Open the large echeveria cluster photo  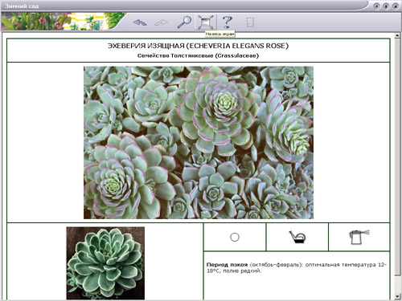point(199,143)
